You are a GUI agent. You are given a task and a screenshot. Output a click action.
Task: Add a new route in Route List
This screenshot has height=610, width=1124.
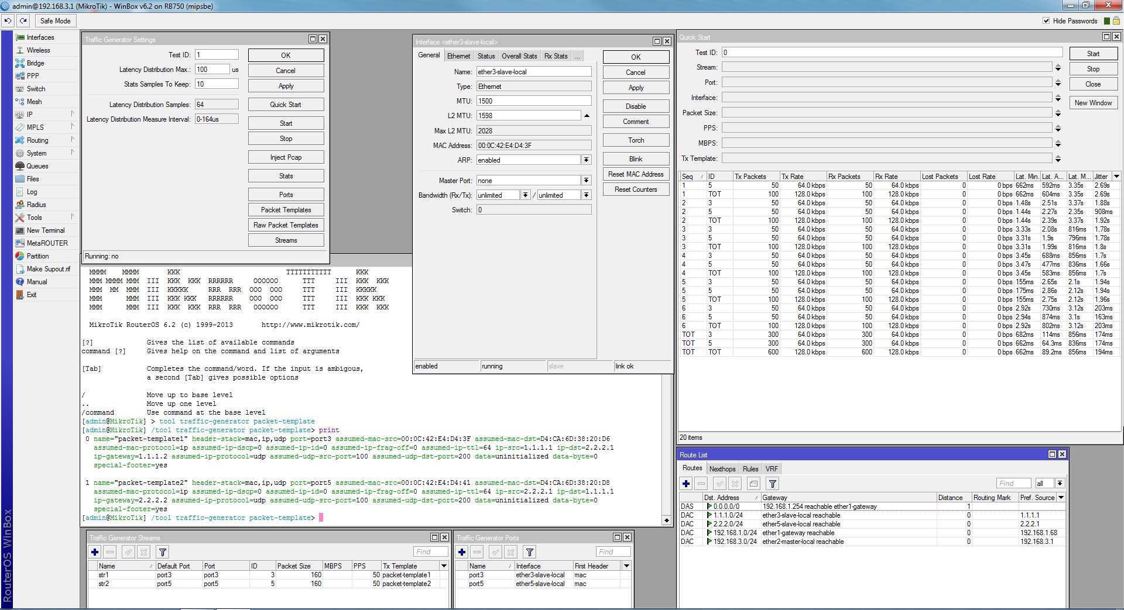686,483
